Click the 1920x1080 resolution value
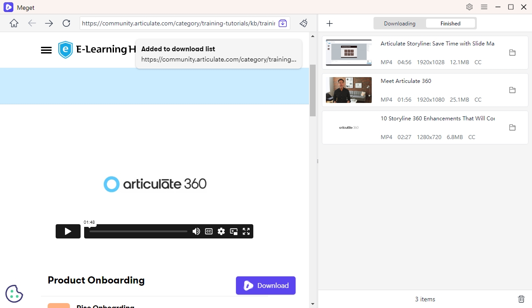Viewport: 532px width, 308px height. [x=430, y=99]
